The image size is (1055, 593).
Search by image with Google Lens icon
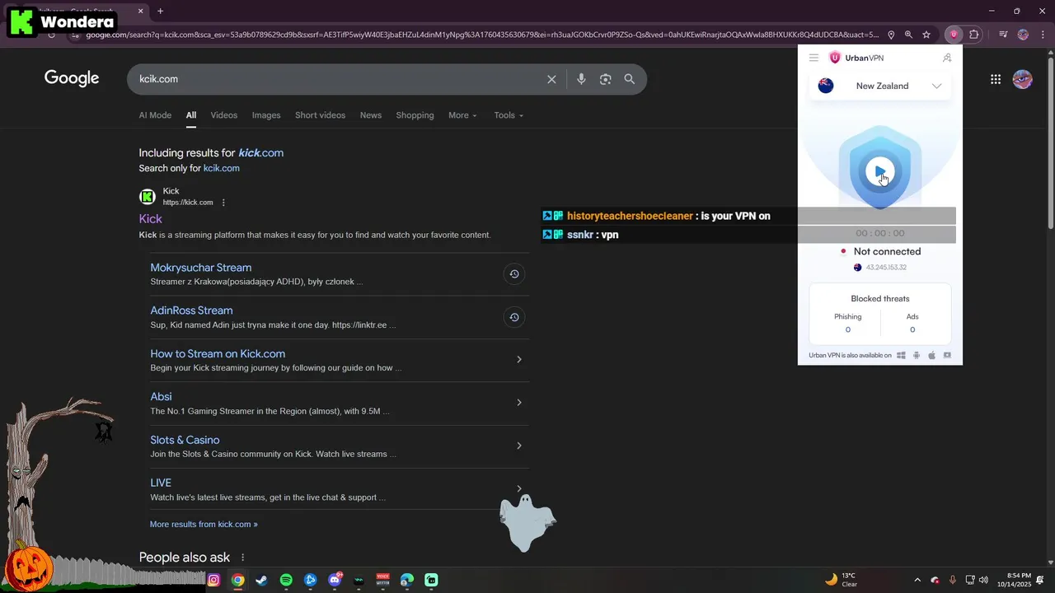(606, 79)
